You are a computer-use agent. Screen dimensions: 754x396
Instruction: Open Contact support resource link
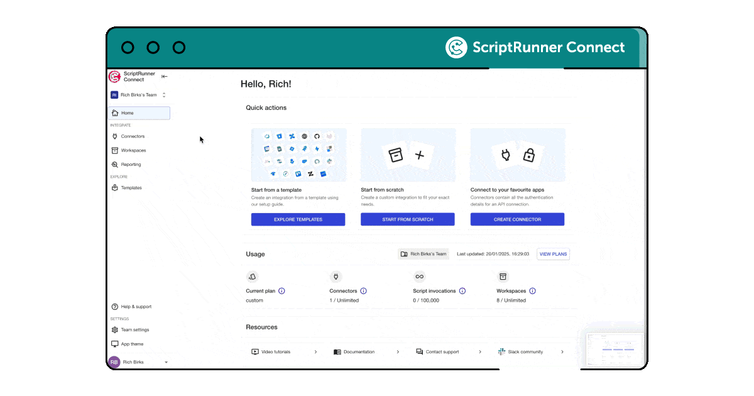pyautogui.click(x=449, y=352)
